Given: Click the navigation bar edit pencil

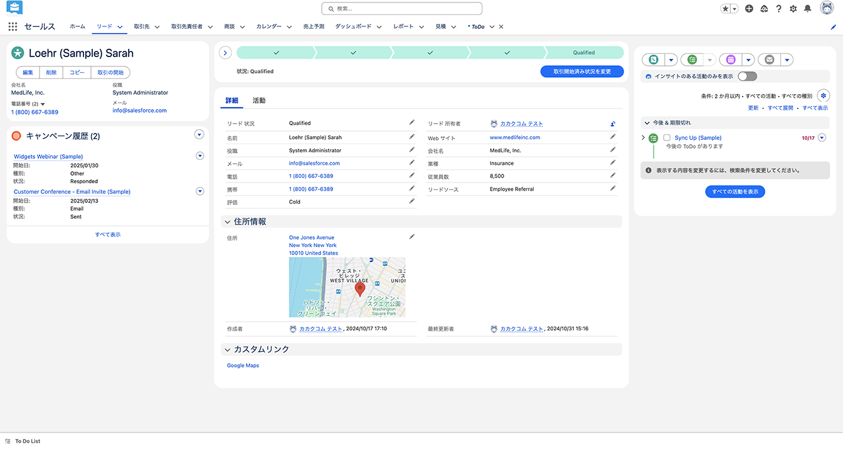Looking at the screenshot, I should tap(834, 27).
